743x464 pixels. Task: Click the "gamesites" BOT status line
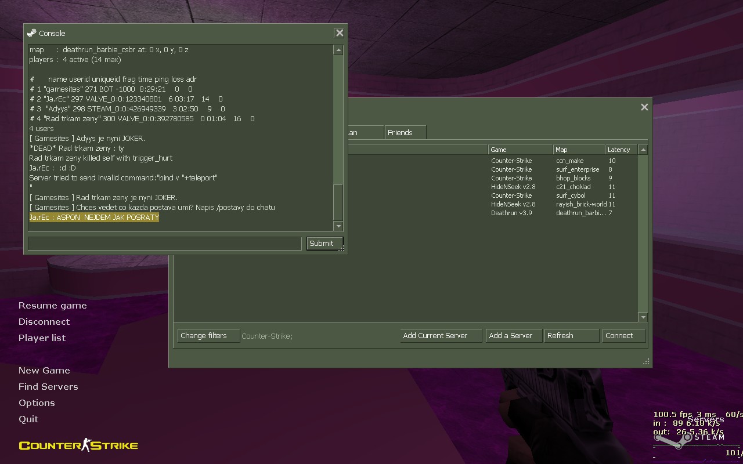[111, 89]
